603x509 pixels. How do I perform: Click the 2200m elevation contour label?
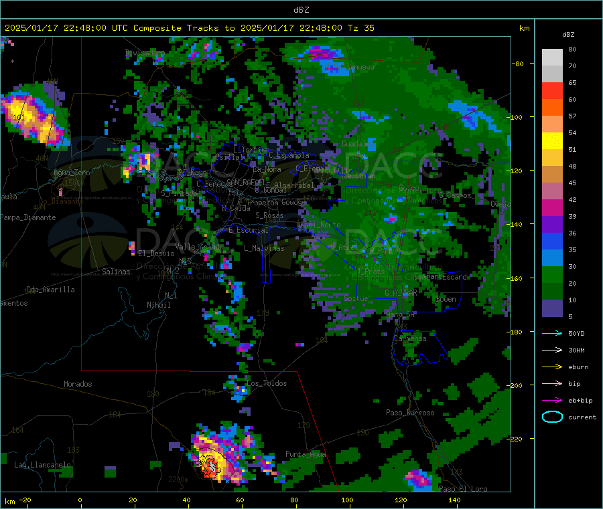pos(178,480)
